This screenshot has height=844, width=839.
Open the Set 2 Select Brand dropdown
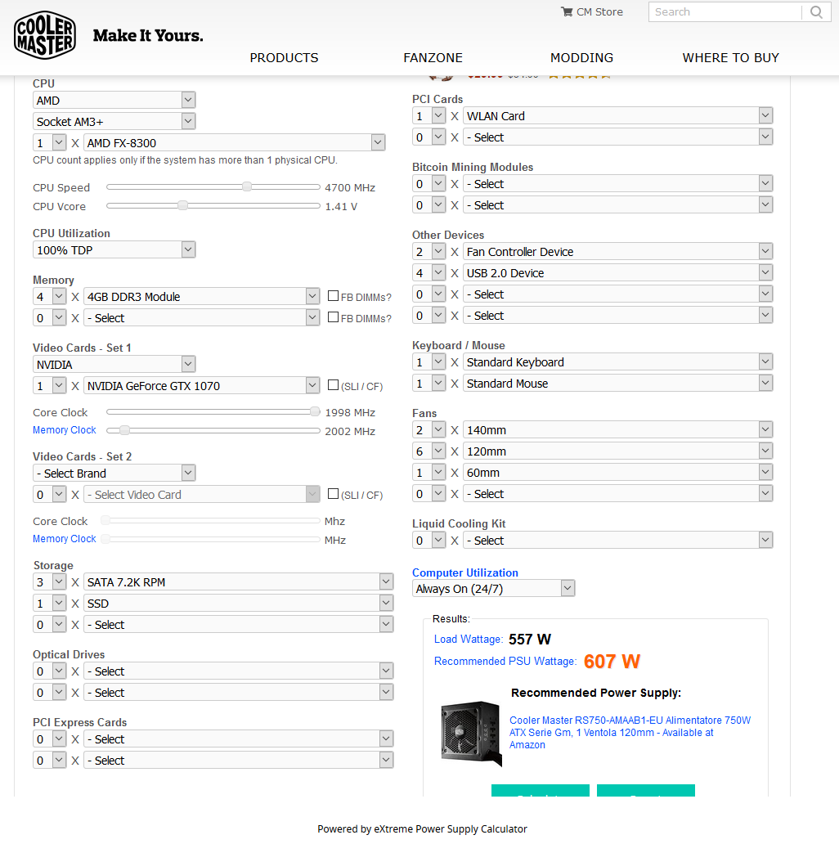(x=114, y=474)
